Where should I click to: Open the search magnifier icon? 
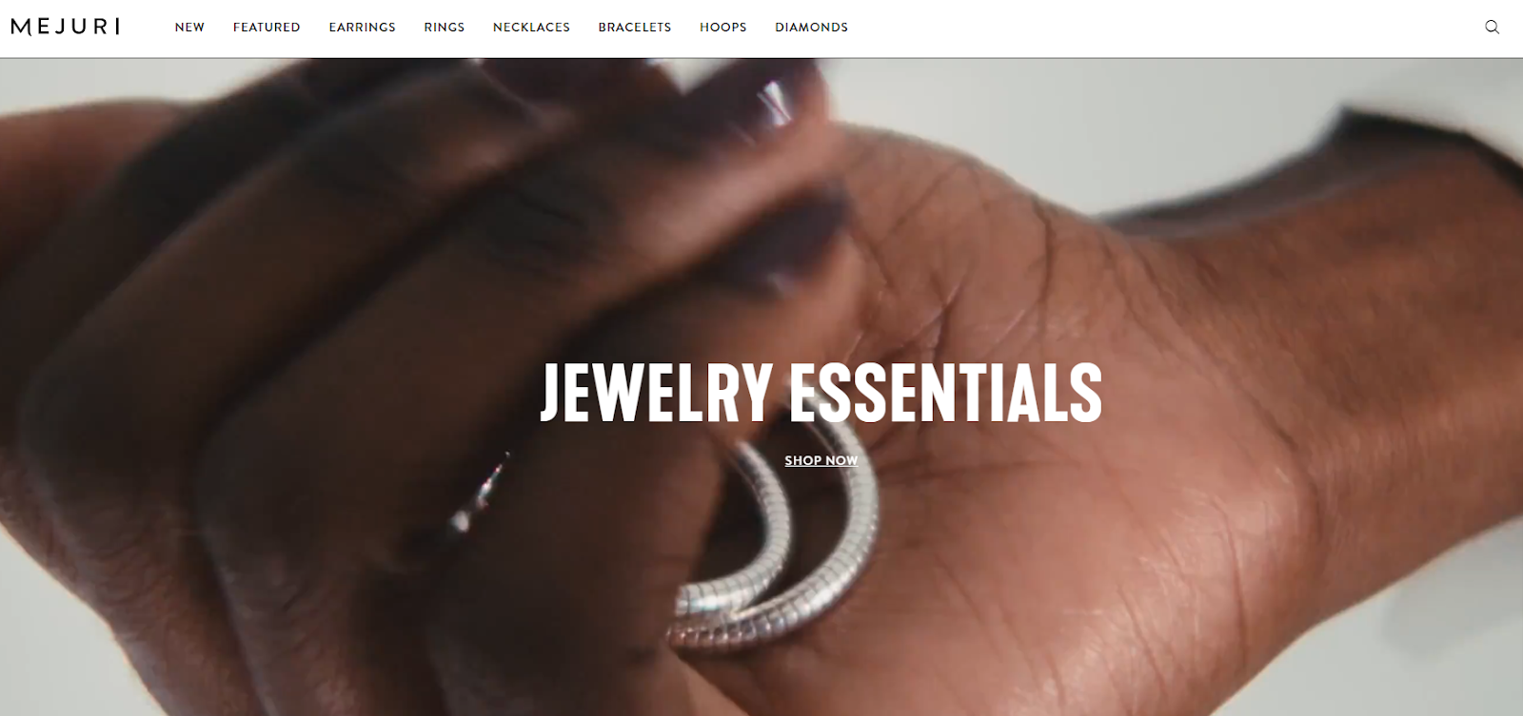(x=1492, y=27)
